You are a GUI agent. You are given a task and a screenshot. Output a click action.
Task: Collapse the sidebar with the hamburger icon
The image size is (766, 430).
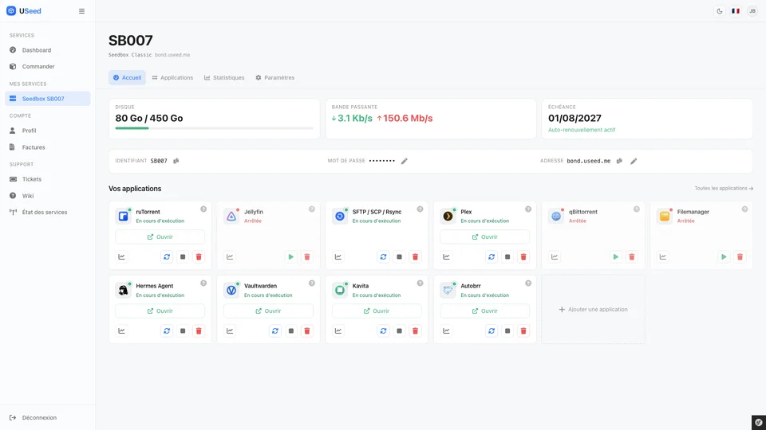click(81, 10)
